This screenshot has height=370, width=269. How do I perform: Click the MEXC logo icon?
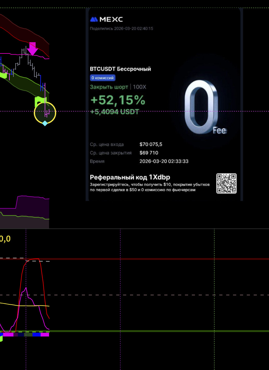coord(94,19)
